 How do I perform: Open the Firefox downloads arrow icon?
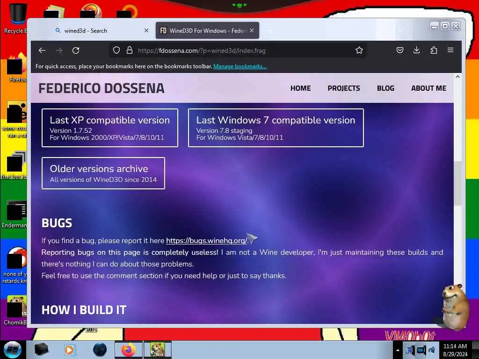pos(417,50)
